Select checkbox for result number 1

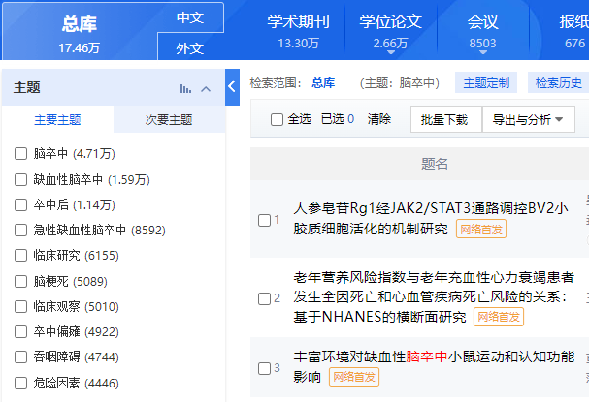265,220
